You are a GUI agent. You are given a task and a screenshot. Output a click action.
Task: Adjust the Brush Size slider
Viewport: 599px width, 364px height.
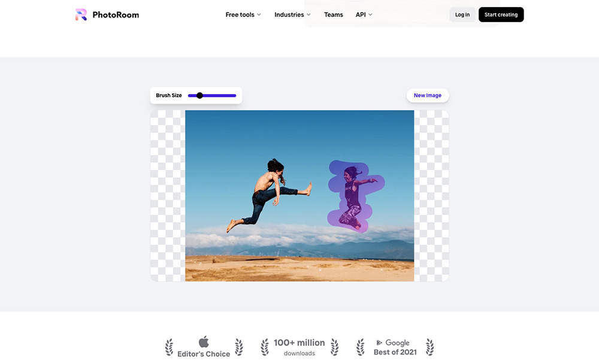click(x=213, y=95)
